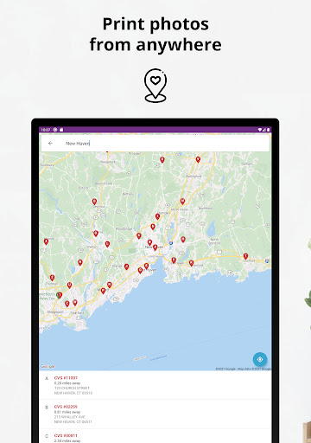The height and width of the screenshot is (443, 311).
Task: Open store listing CVS #11007
Action: click(x=155, y=385)
